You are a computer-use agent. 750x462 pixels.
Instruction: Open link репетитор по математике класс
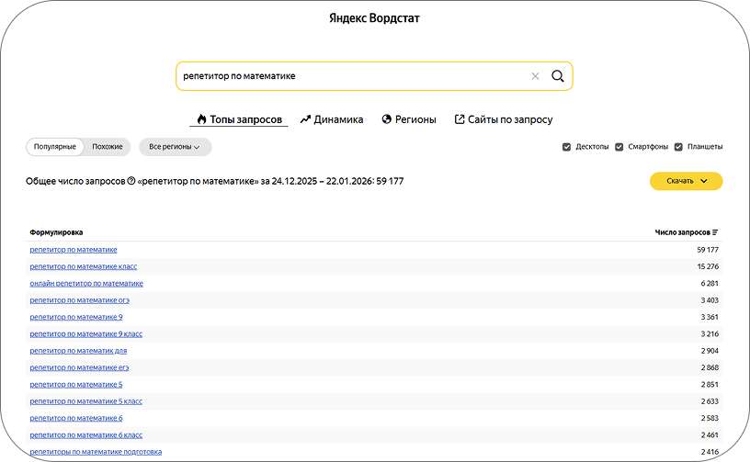(x=84, y=266)
